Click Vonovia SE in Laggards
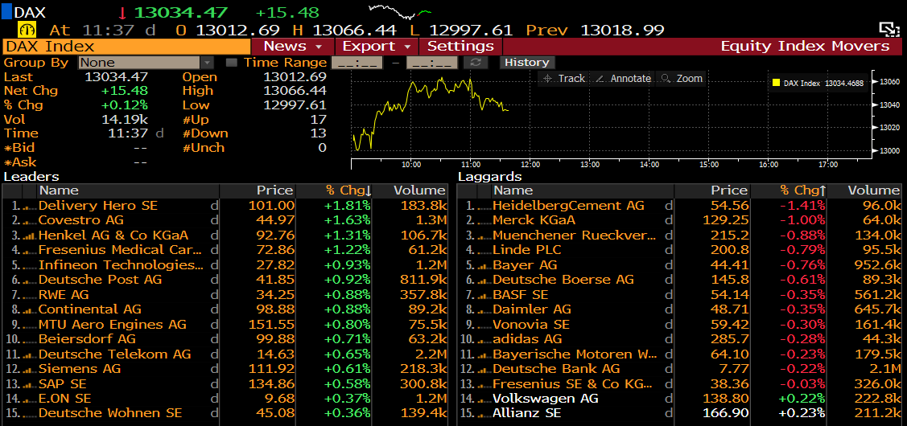907x426 pixels. click(531, 325)
